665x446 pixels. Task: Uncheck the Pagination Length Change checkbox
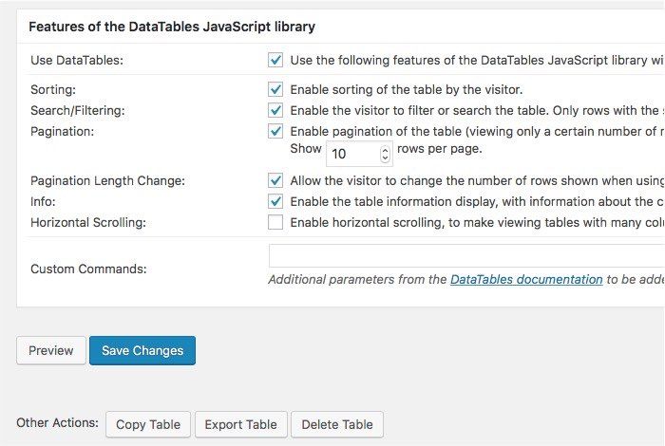click(275, 180)
